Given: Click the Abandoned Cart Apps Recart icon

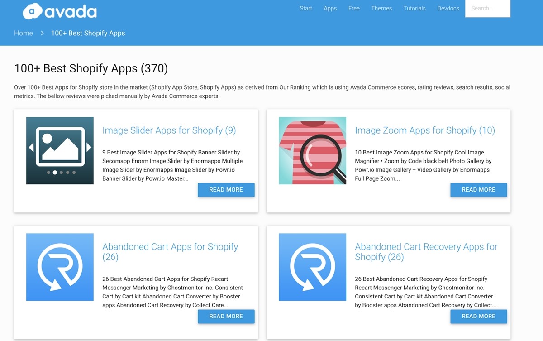Looking at the screenshot, I should [x=60, y=267].
